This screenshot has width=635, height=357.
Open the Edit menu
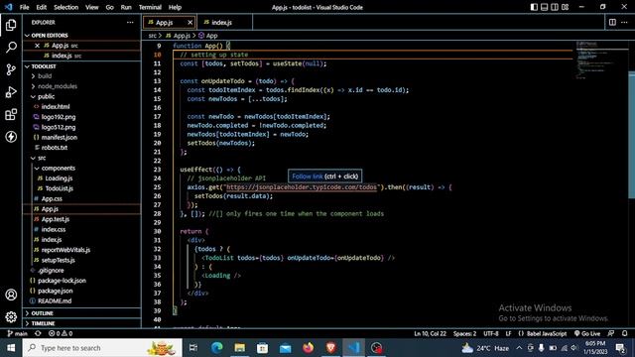42,7
